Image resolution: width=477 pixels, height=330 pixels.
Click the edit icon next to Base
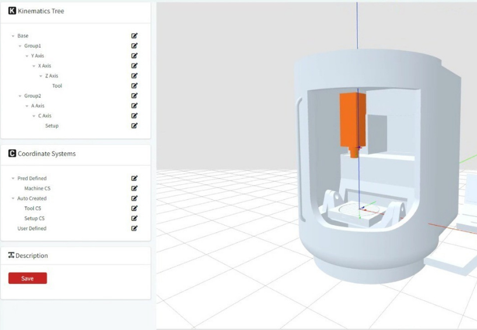tap(134, 36)
